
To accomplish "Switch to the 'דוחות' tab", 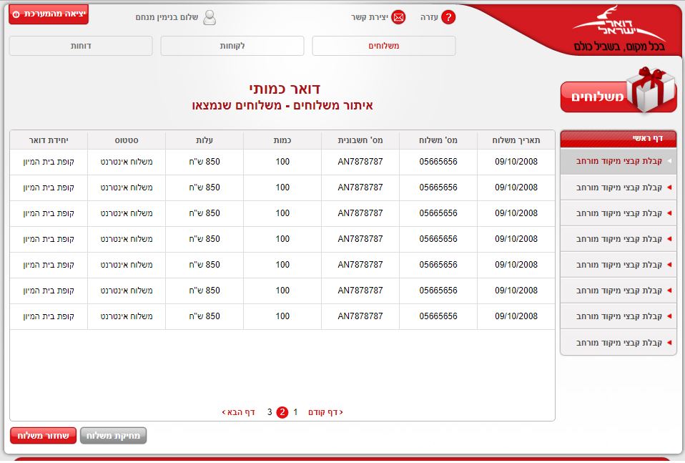I will pyautogui.click(x=81, y=46).
